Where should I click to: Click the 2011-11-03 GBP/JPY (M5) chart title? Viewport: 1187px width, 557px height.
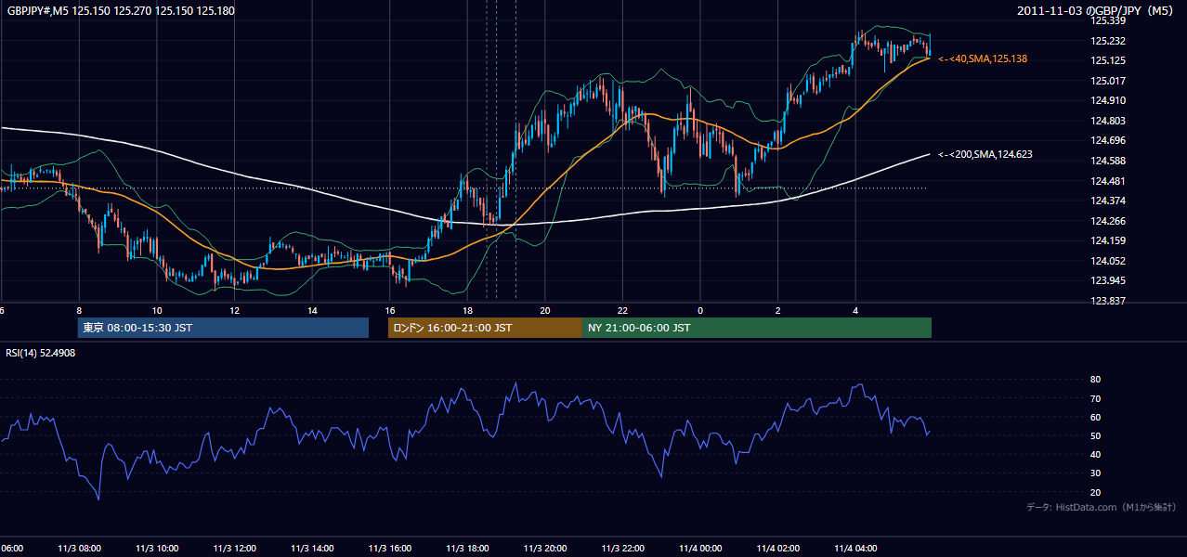coord(1096,11)
